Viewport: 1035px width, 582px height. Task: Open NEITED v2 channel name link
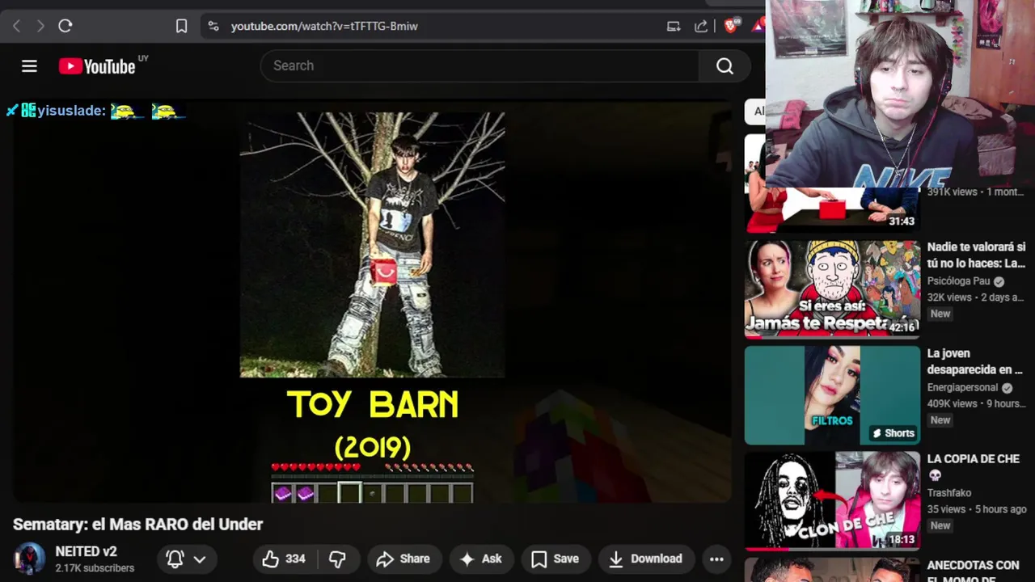tap(86, 551)
